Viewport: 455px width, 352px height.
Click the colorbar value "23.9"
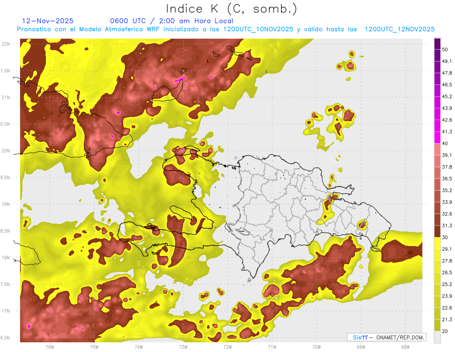[447, 296]
